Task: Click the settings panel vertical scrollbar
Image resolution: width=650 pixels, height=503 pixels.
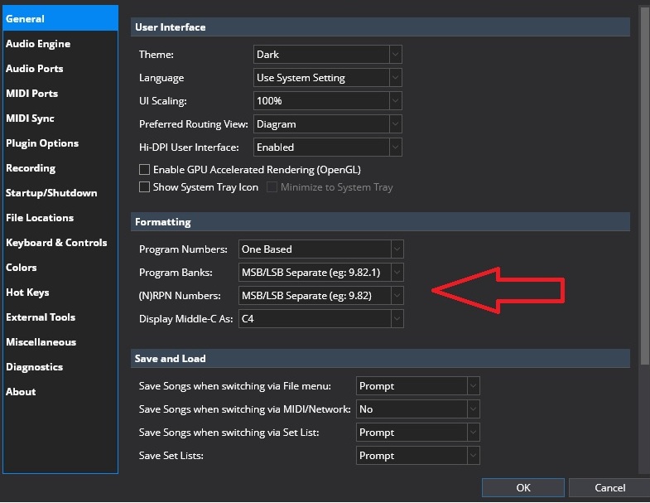Action: click(643, 166)
